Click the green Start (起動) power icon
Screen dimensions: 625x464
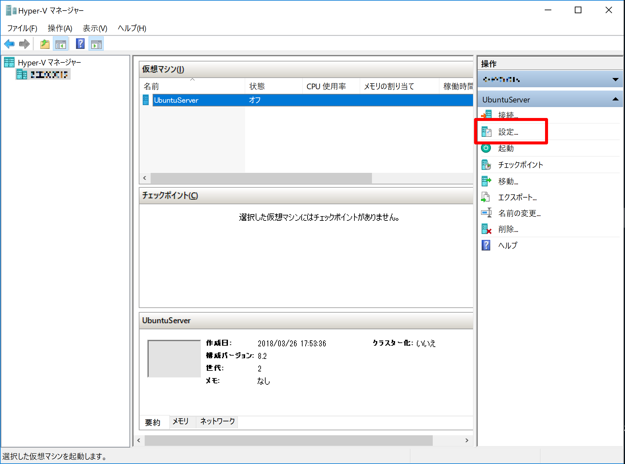[486, 148]
